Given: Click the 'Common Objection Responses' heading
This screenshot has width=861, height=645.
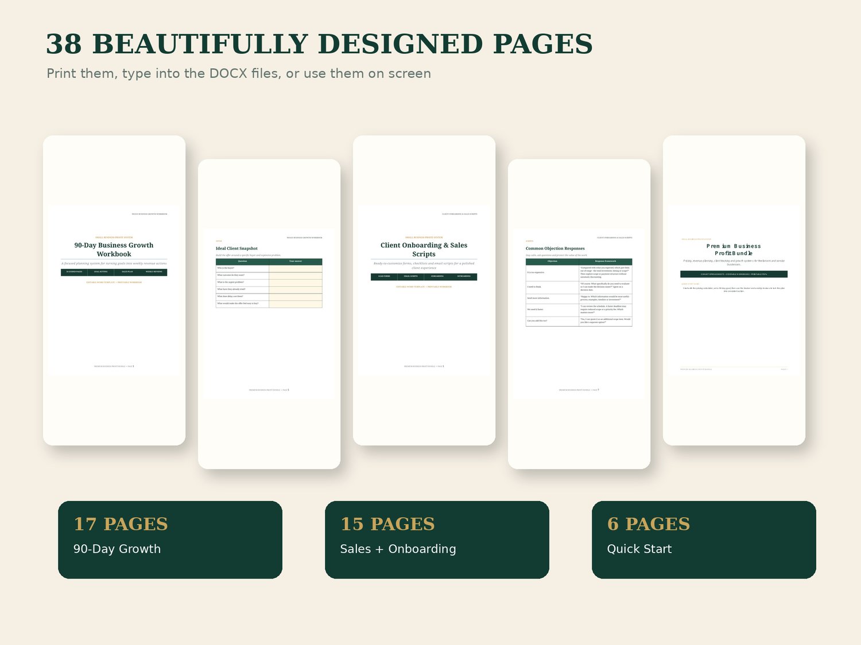Looking at the screenshot, I should click(555, 248).
